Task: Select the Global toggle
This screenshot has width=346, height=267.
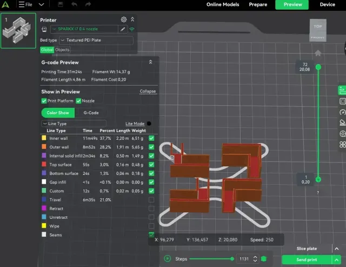Action: [47, 50]
